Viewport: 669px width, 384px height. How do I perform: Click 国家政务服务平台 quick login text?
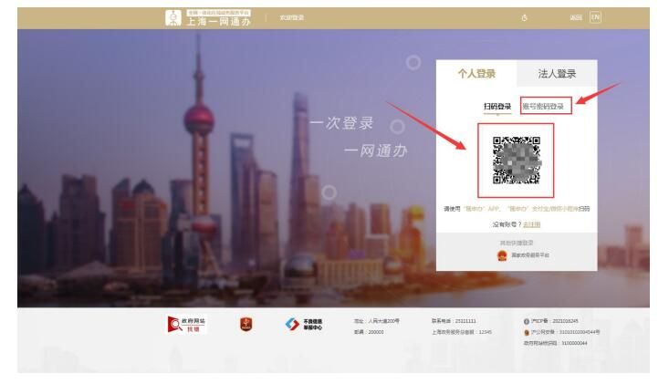tap(530, 255)
